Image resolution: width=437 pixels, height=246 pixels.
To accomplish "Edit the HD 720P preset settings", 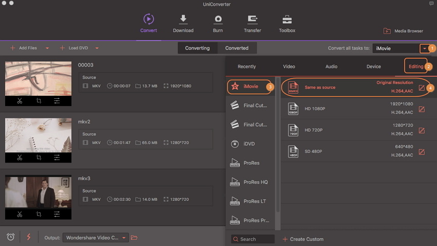I will pyautogui.click(x=422, y=131).
